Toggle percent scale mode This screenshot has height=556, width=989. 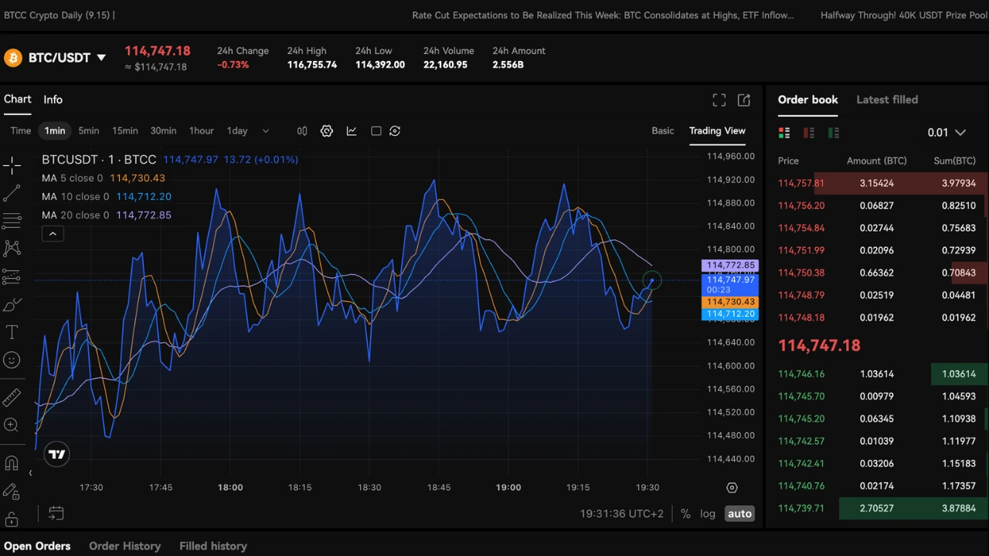click(x=685, y=514)
